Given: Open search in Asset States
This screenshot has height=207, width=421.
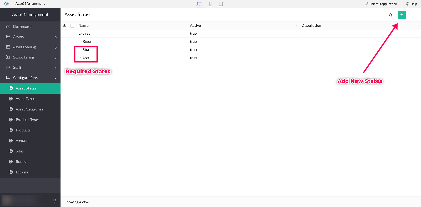Looking at the screenshot, I should point(390,15).
